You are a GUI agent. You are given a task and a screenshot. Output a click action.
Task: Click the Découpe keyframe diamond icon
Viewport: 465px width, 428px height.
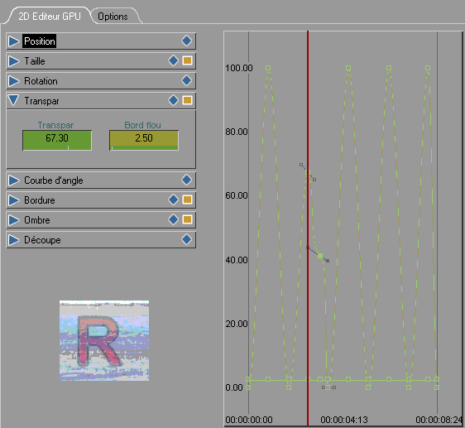tap(186, 239)
